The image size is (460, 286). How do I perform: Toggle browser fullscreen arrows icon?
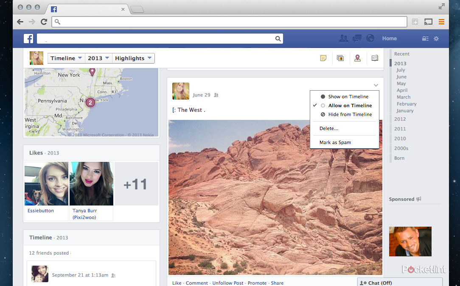[x=441, y=6]
